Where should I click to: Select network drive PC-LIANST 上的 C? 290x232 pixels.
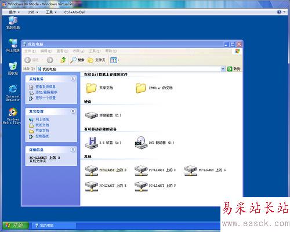coord(155,170)
